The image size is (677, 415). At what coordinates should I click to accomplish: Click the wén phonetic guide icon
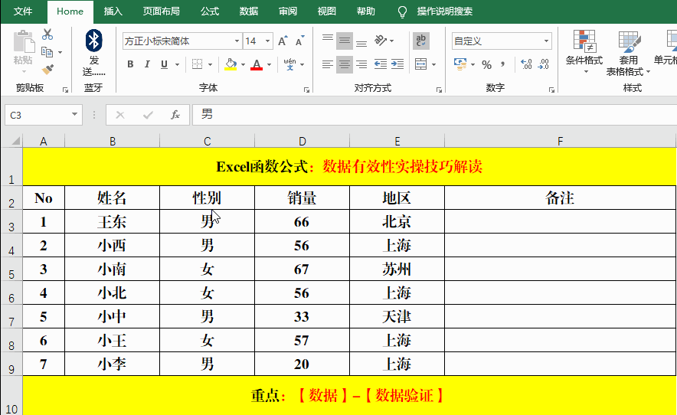coord(289,64)
